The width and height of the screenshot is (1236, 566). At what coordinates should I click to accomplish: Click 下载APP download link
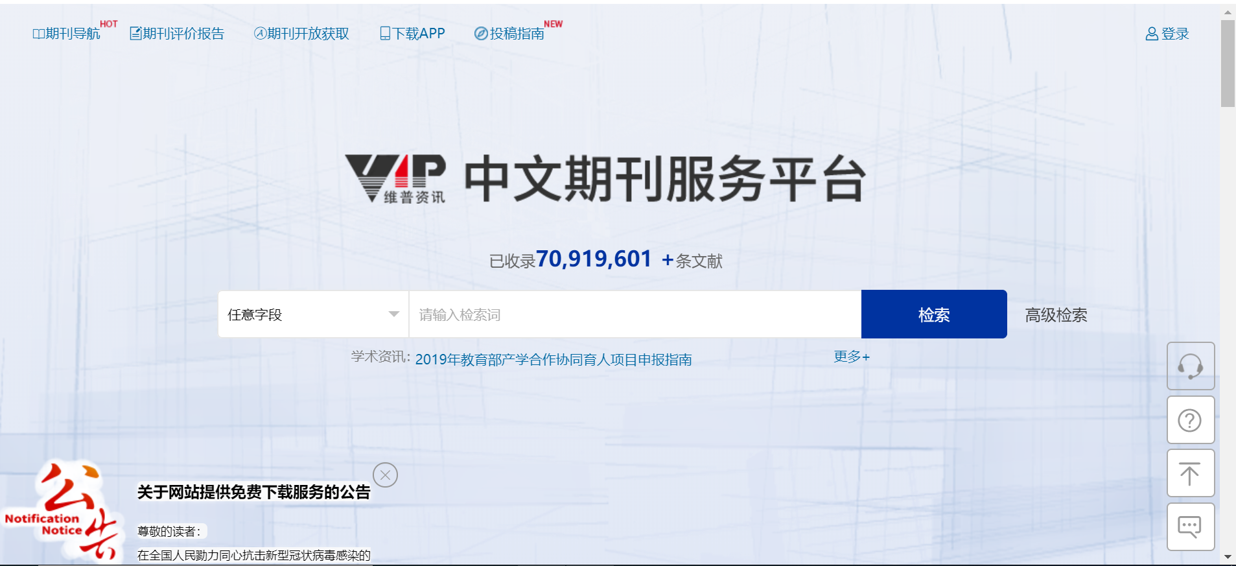(412, 34)
